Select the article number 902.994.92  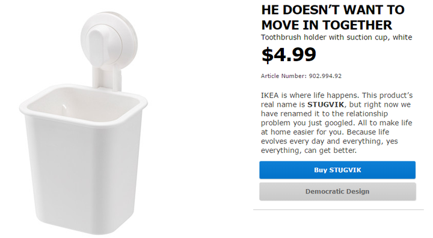325,76
